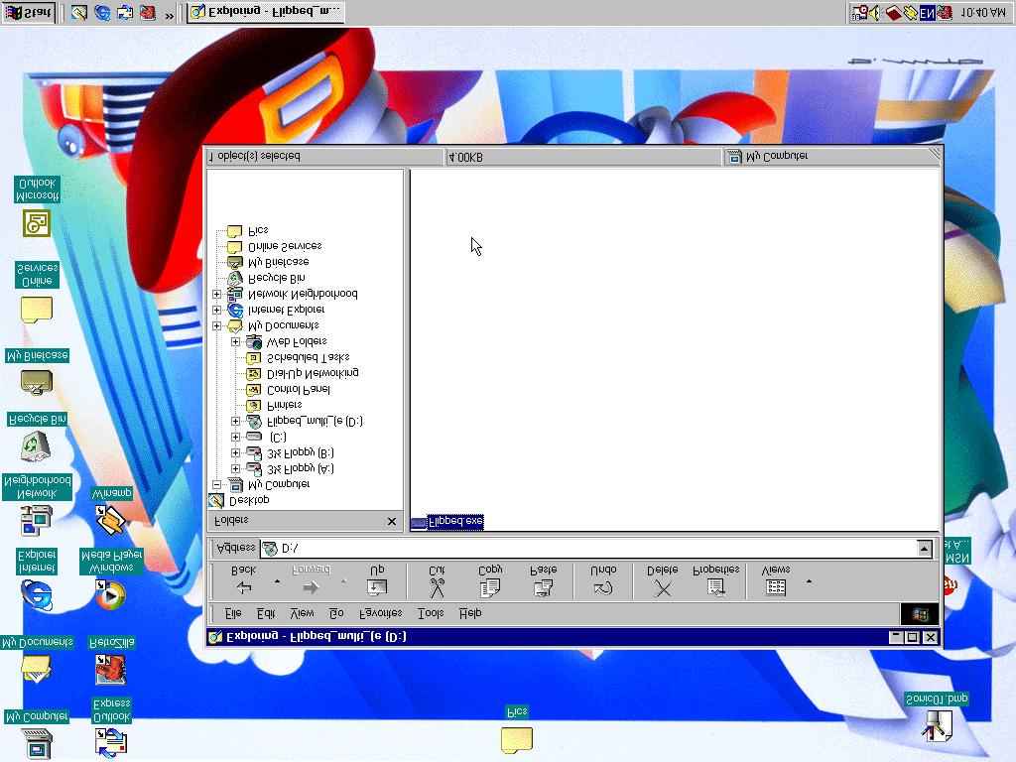The width and height of the screenshot is (1016, 762).
Task: Select the RetroZilla desktop icon
Action: pyautogui.click(x=110, y=670)
